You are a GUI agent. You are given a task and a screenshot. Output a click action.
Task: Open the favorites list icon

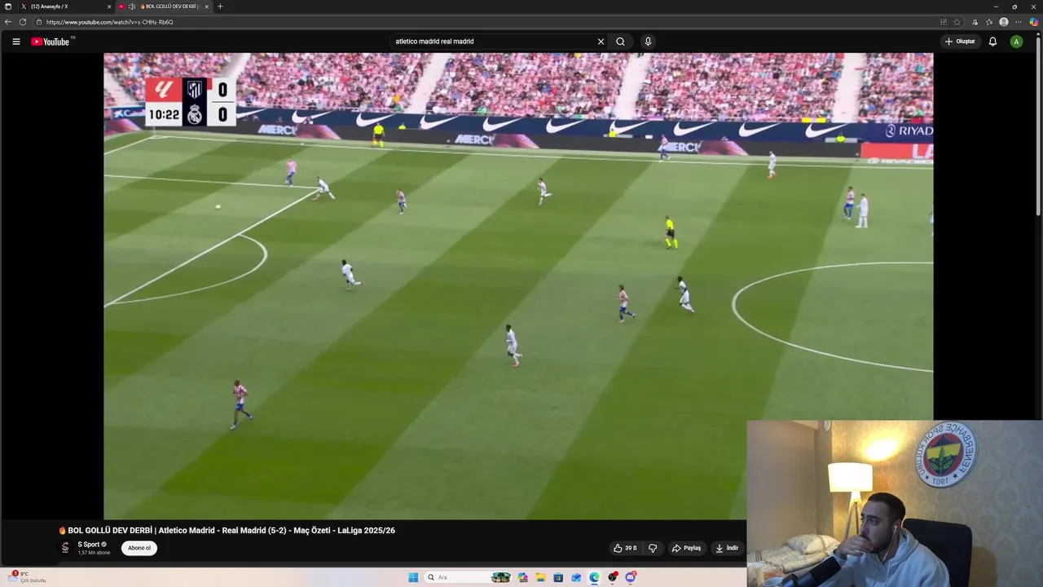[989, 22]
